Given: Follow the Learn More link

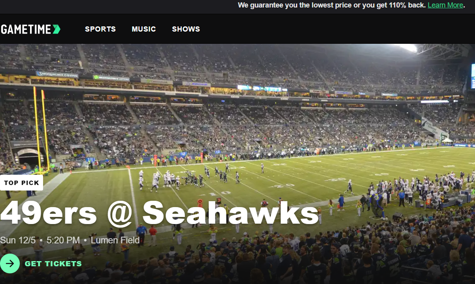Looking at the screenshot, I should pyautogui.click(x=445, y=5).
